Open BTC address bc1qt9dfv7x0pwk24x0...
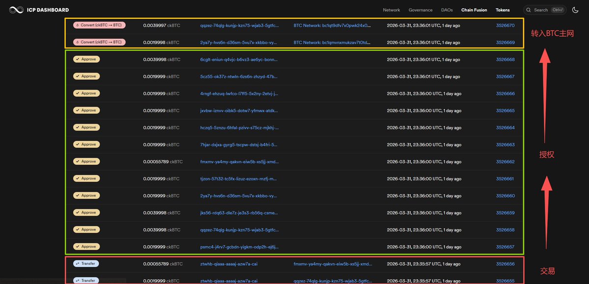This screenshot has width=589, height=284. [332, 26]
